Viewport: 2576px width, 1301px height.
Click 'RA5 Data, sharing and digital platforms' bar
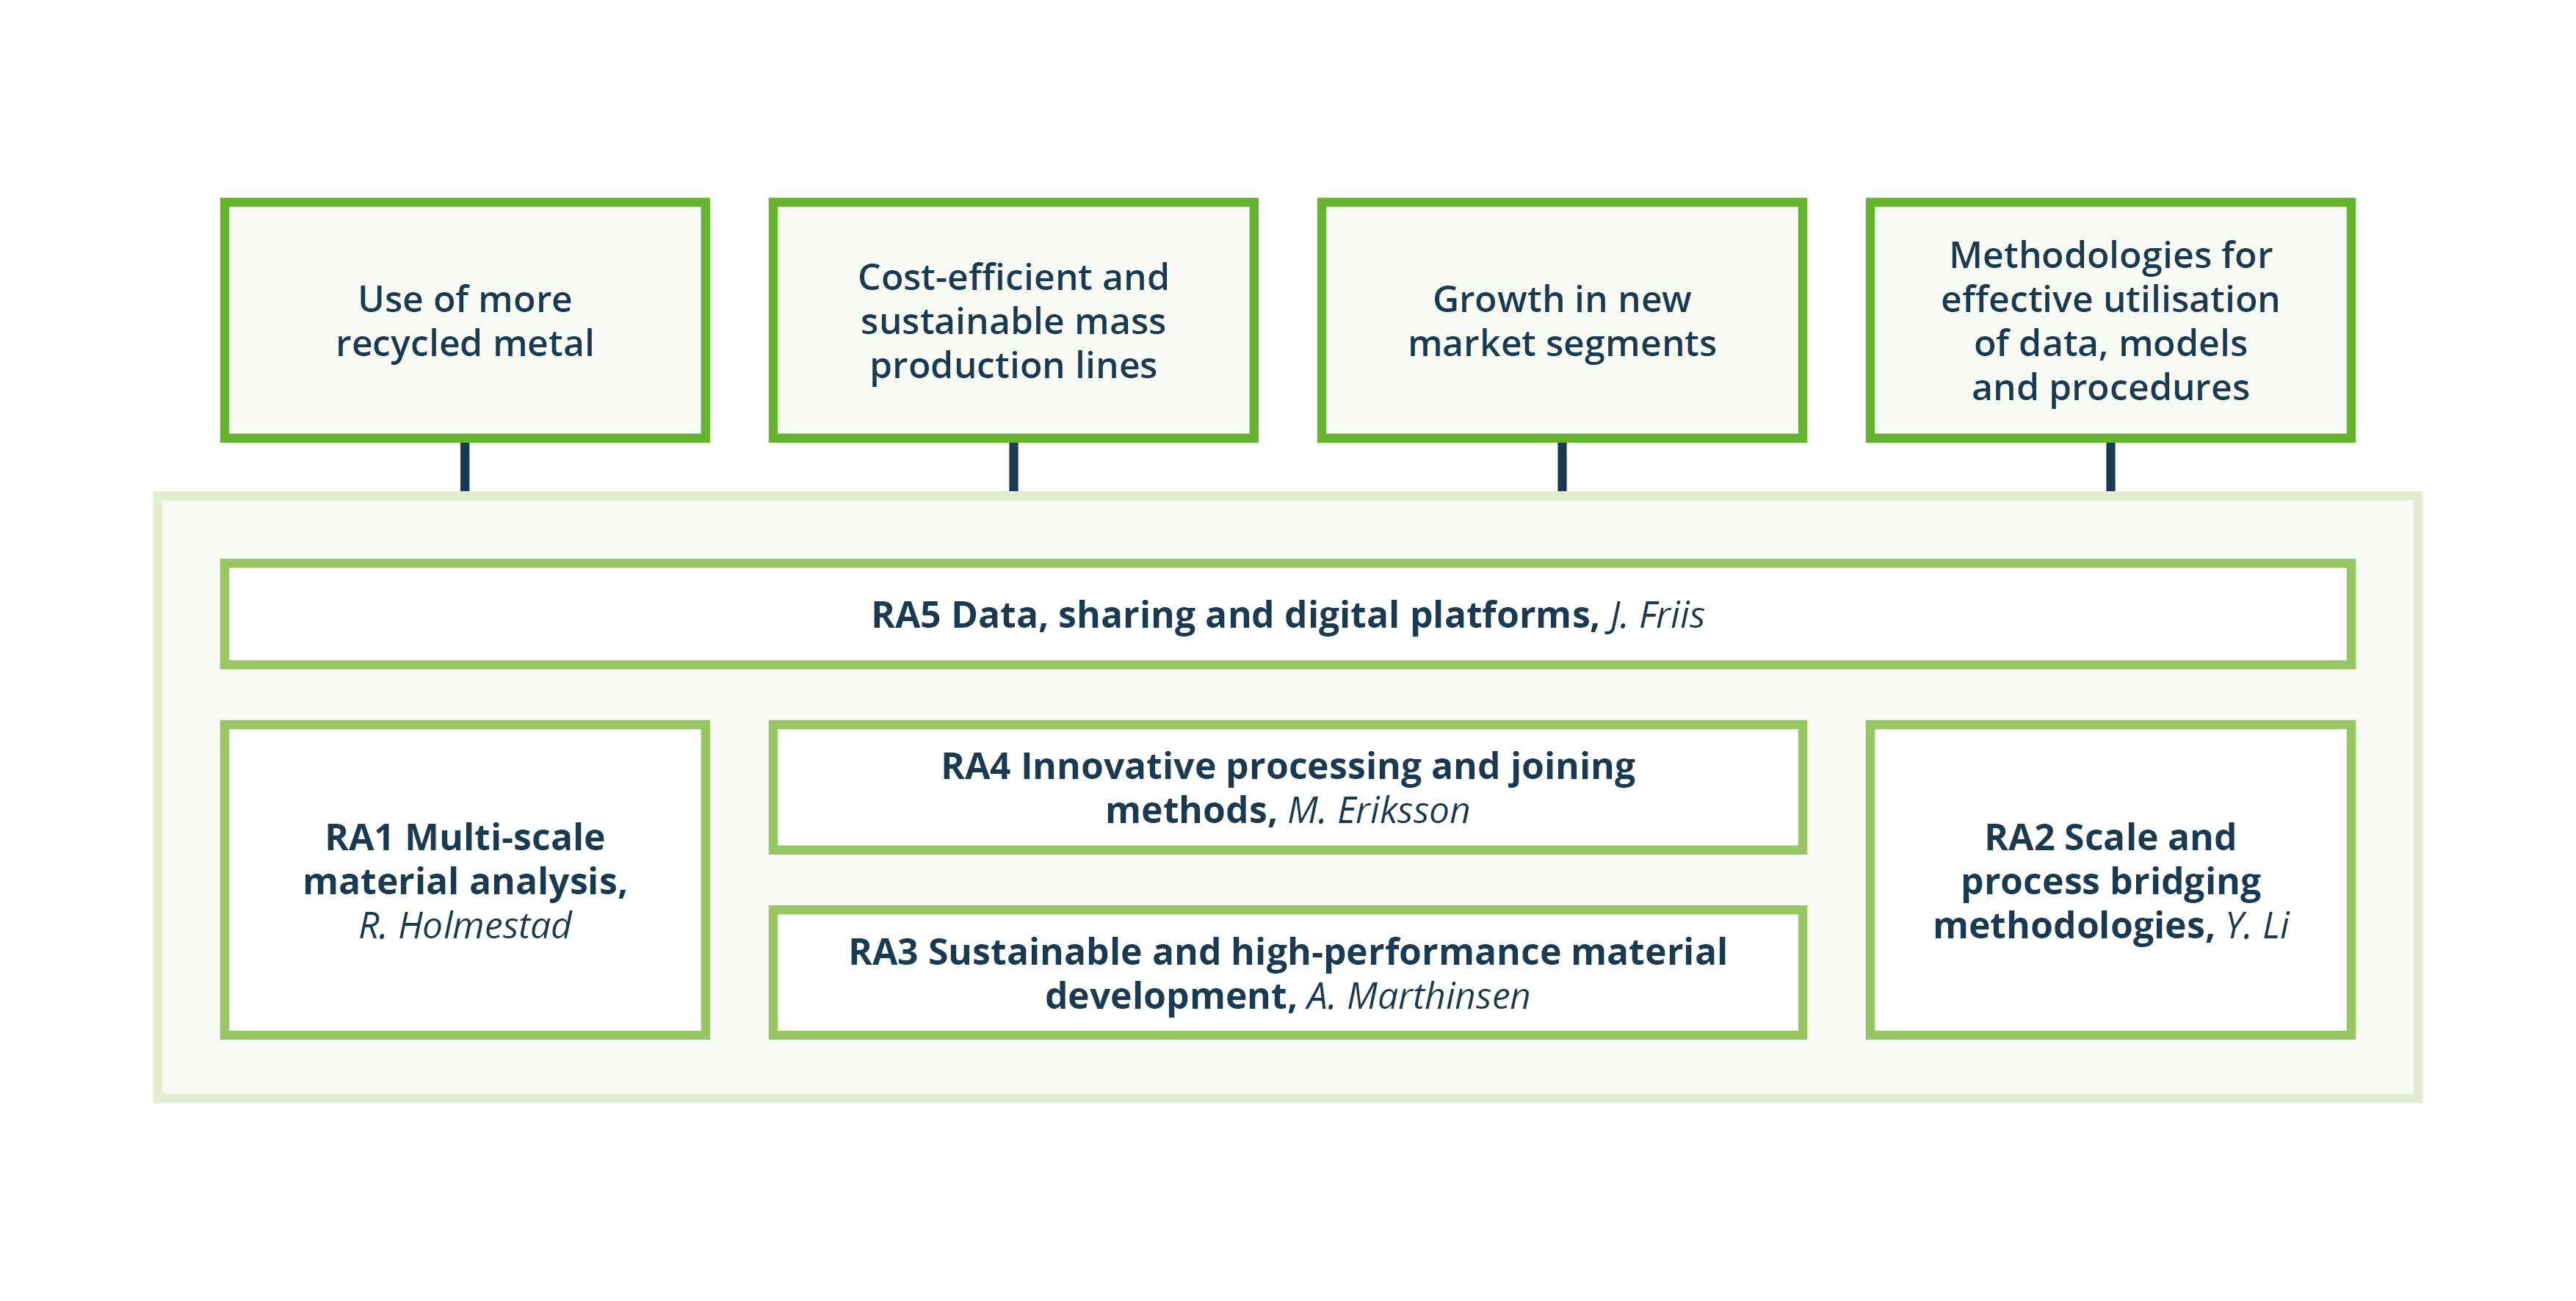1288,614
